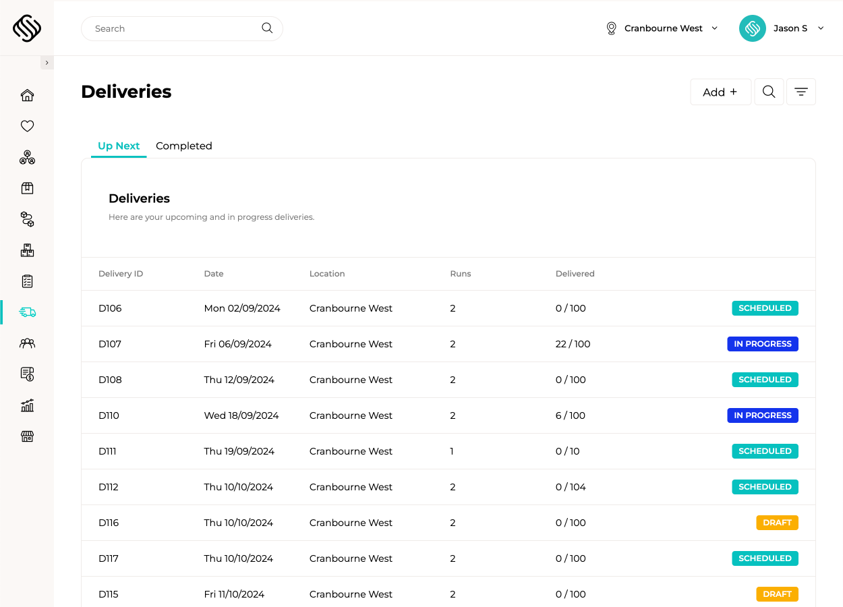Click the active delivery truck icon

(27, 312)
